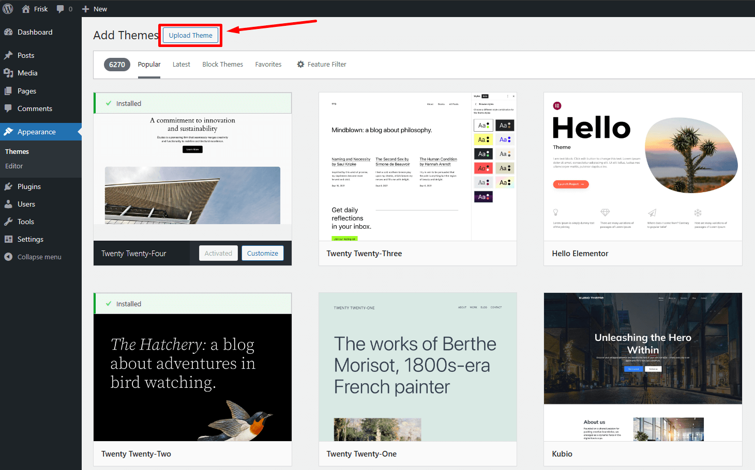Switch to the Latest themes tab
The height and width of the screenshot is (470, 755).
181,65
